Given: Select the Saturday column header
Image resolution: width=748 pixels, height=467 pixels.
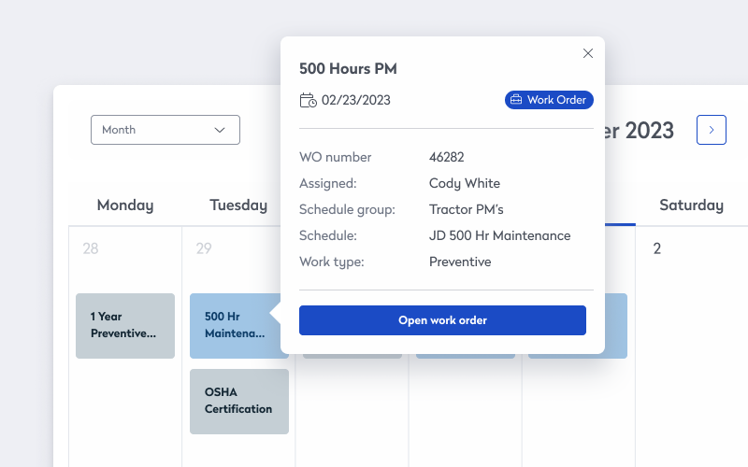Looking at the screenshot, I should [691, 205].
